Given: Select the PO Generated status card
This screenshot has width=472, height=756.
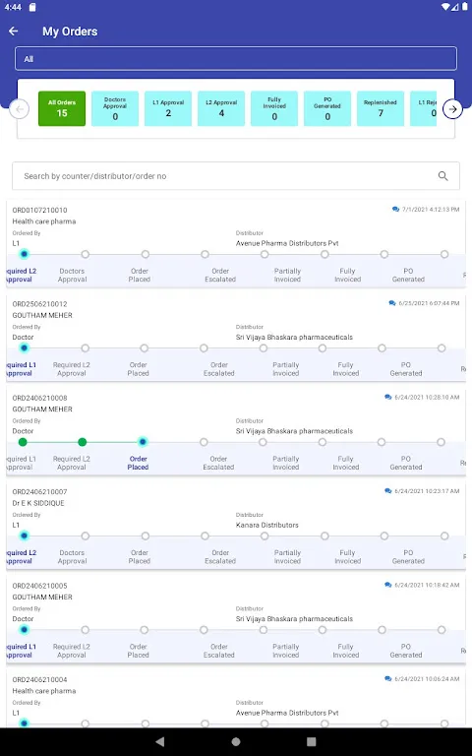Looking at the screenshot, I should click(x=327, y=109).
